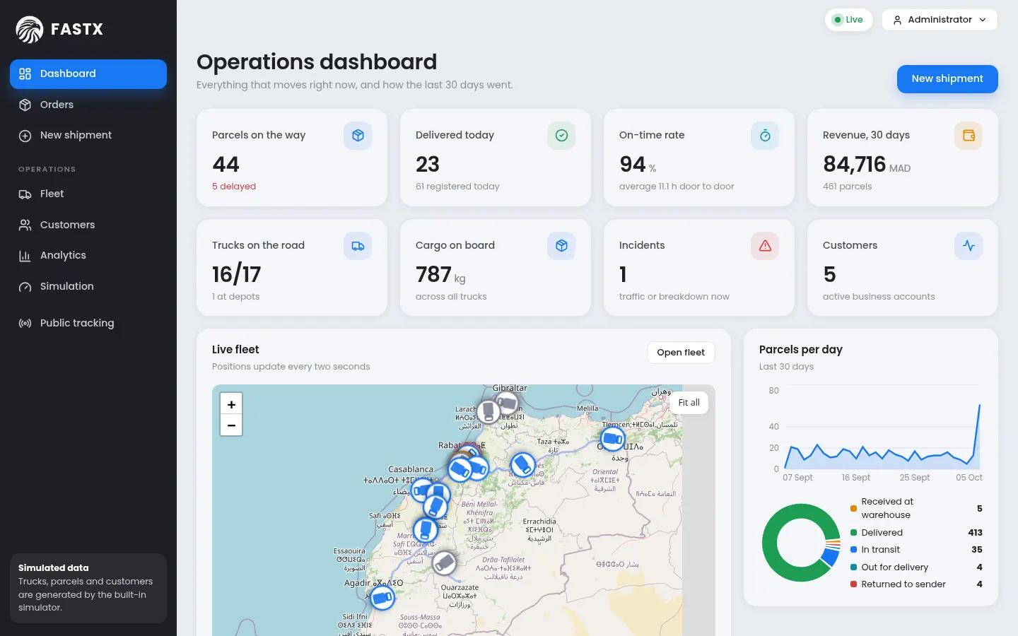Click the activity pulse icon on Customers card
Image resolution: width=1018 pixels, height=636 pixels.
point(969,246)
